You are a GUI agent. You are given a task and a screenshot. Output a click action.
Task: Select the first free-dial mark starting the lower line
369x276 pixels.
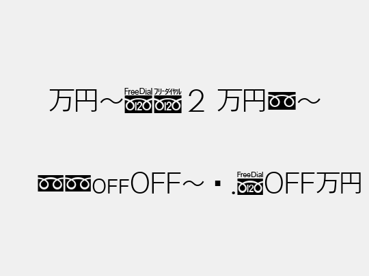(51, 183)
